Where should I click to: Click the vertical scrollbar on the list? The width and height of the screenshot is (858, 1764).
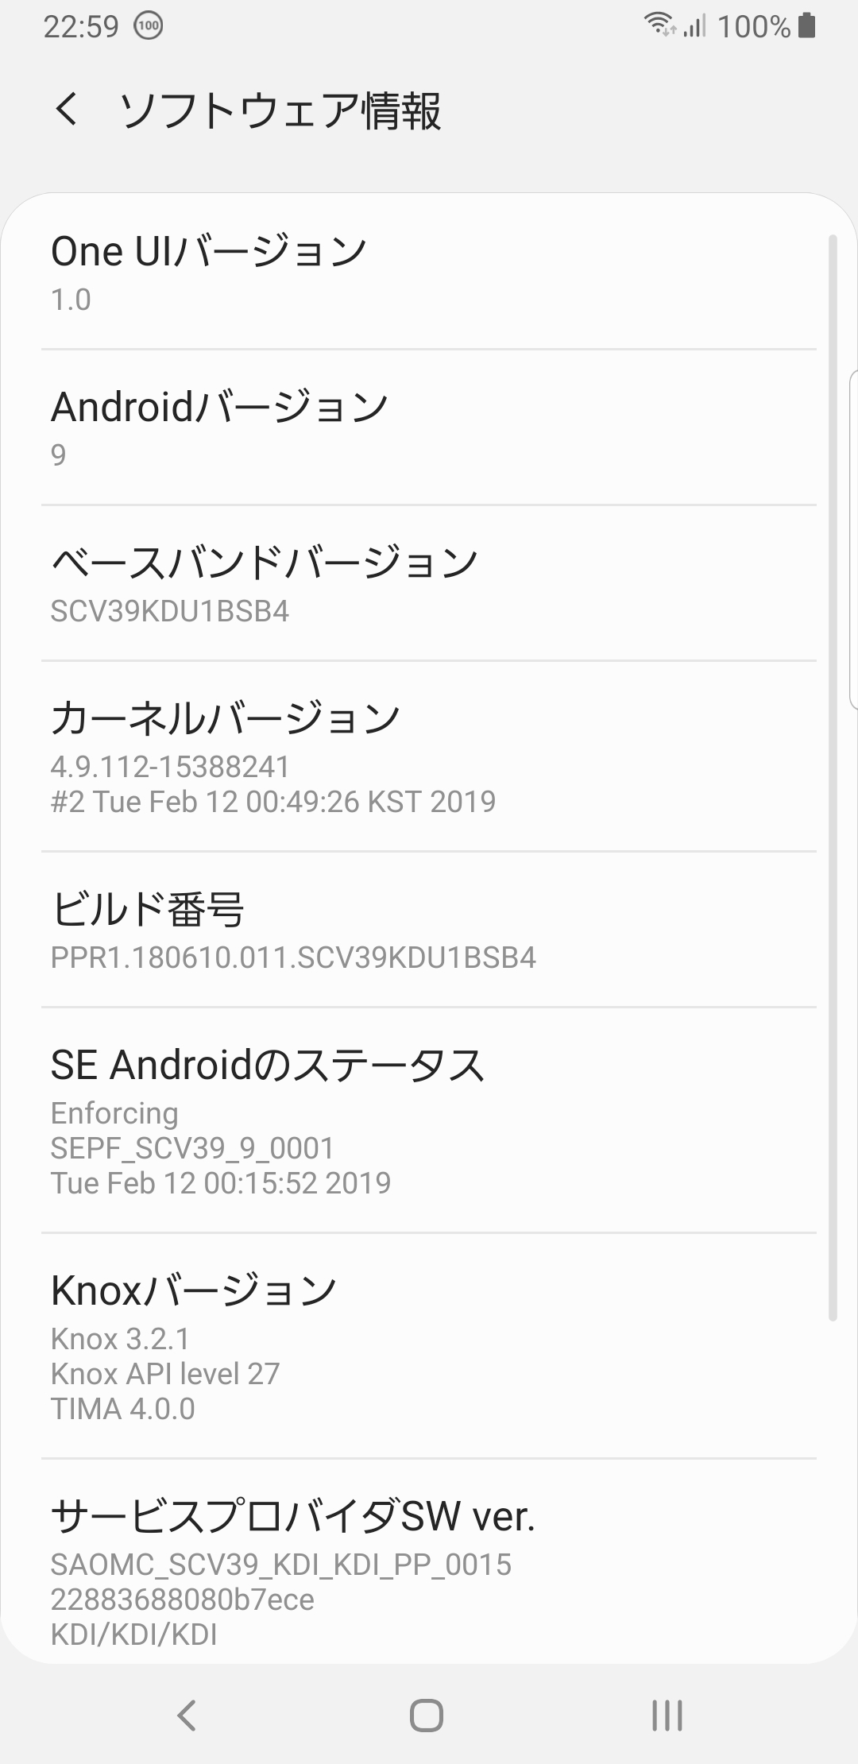point(833,779)
